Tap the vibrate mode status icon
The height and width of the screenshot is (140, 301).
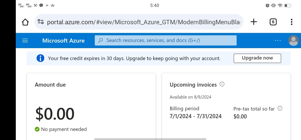point(273,5)
